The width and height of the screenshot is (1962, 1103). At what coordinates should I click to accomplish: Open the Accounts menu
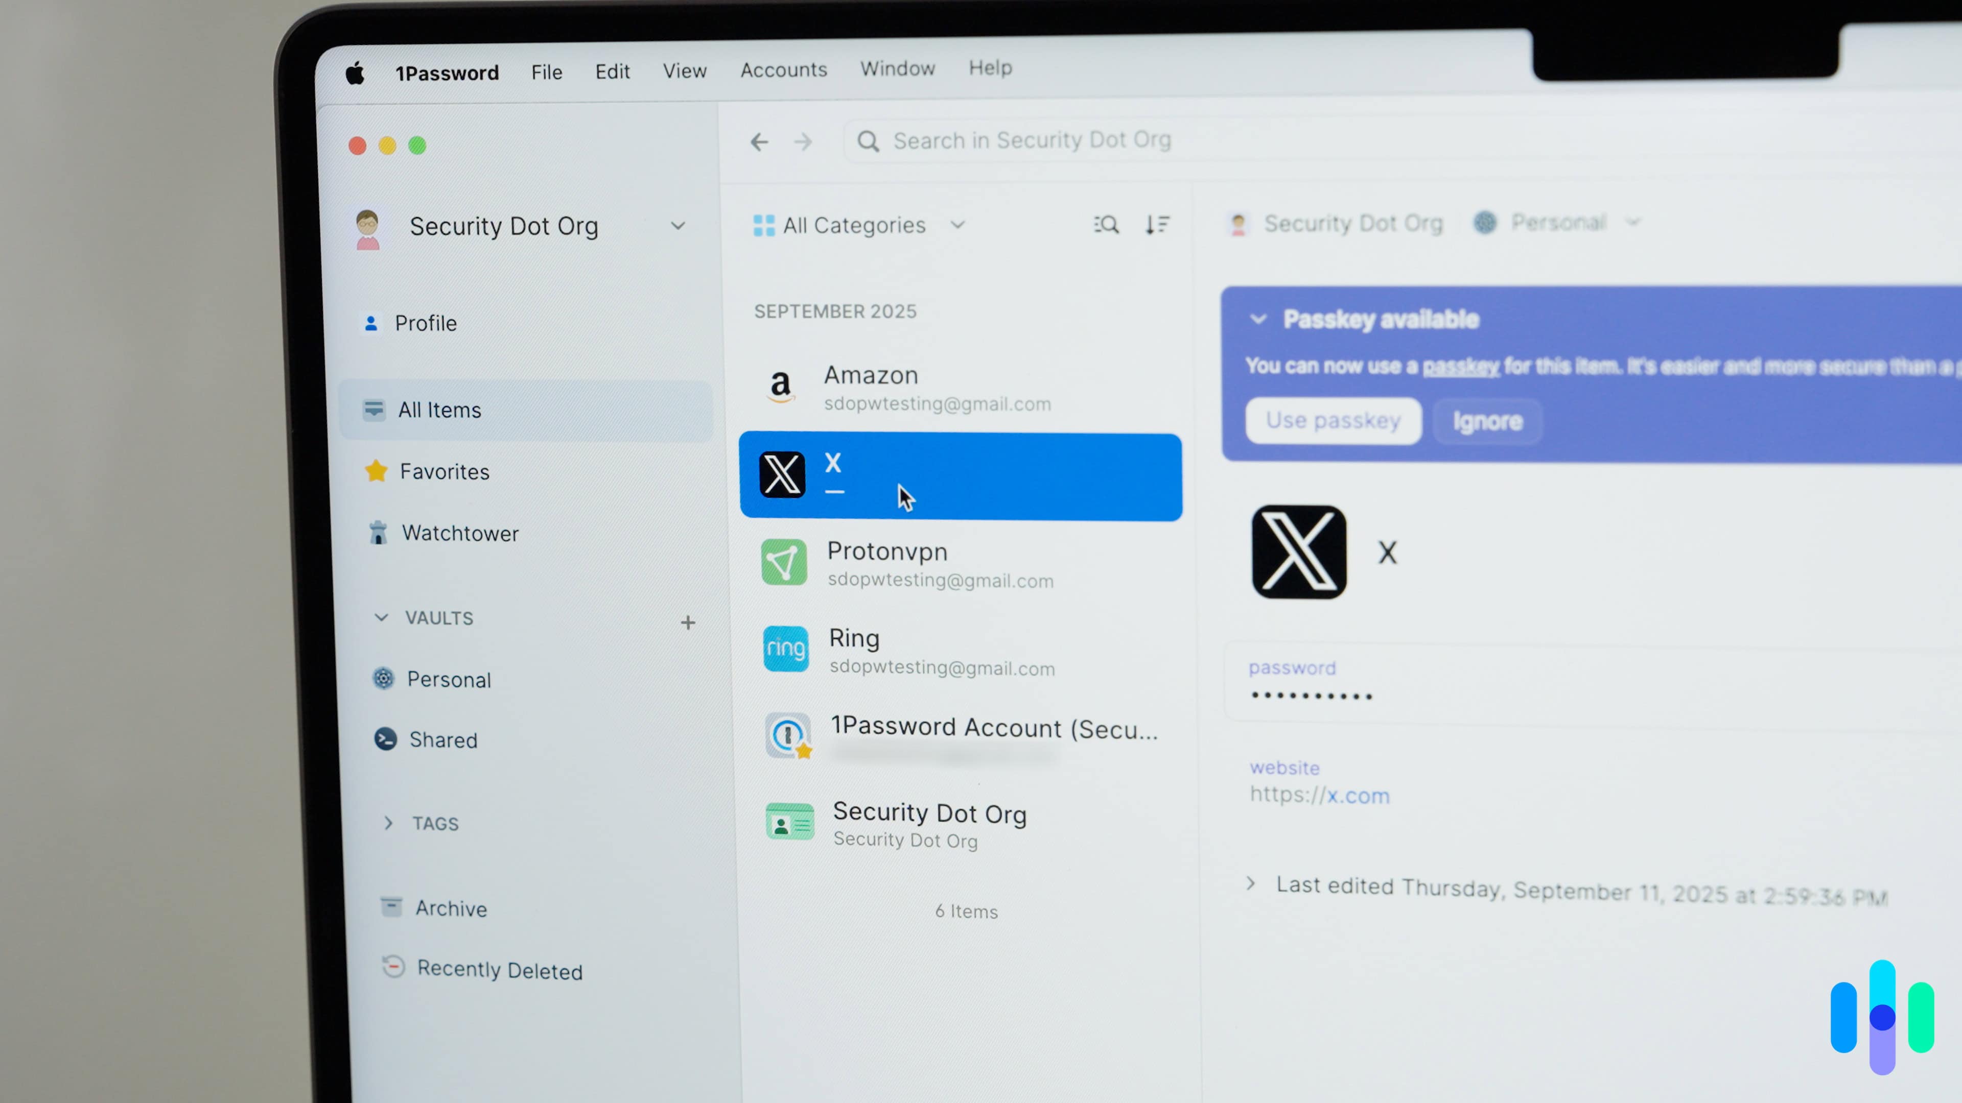pyautogui.click(x=783, y=70)
